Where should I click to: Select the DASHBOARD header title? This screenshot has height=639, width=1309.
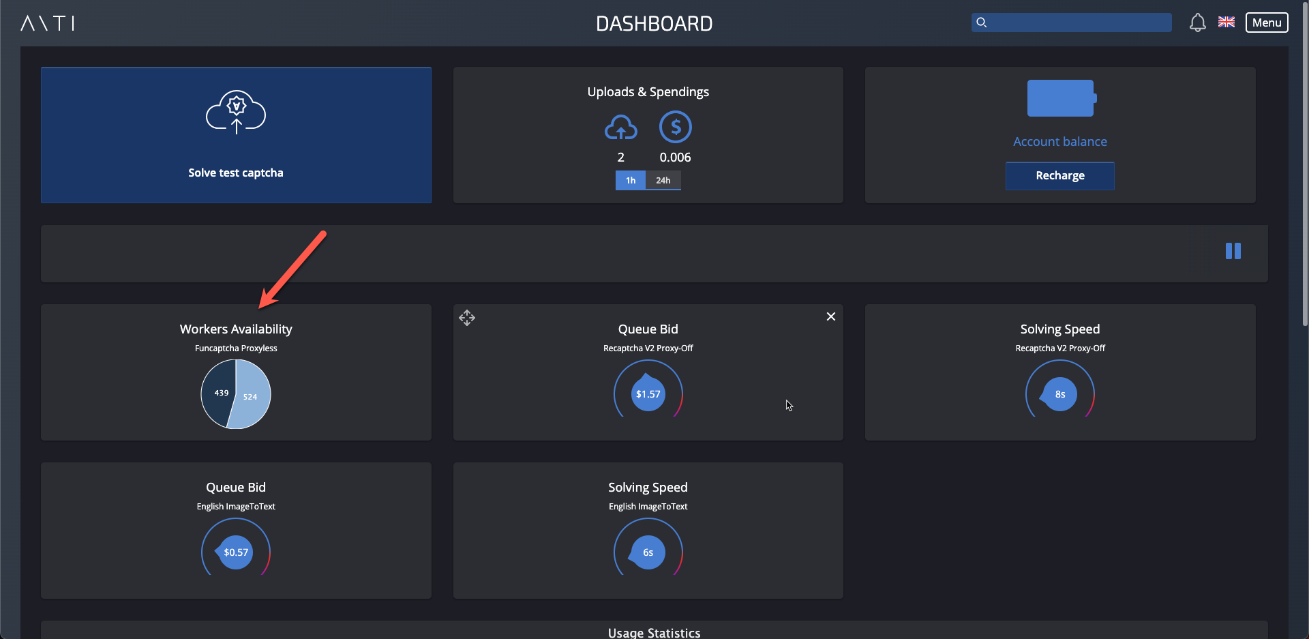[654, 24]
